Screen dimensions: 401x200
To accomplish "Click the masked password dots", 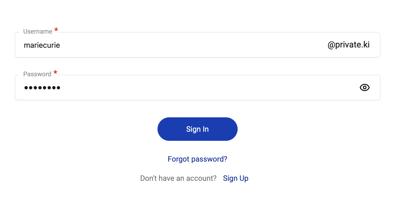I will (42, 87).
